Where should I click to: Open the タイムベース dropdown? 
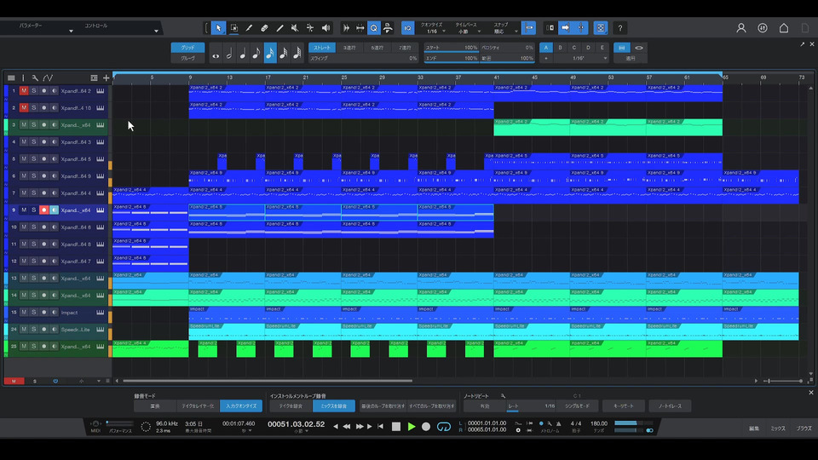(x=468, y=32)
